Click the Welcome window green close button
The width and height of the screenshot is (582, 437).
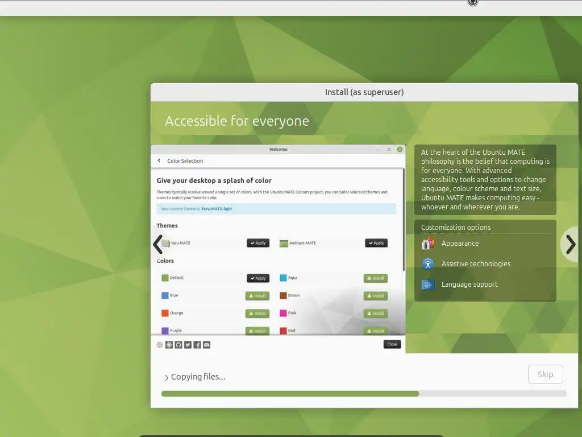coord(400,149)
